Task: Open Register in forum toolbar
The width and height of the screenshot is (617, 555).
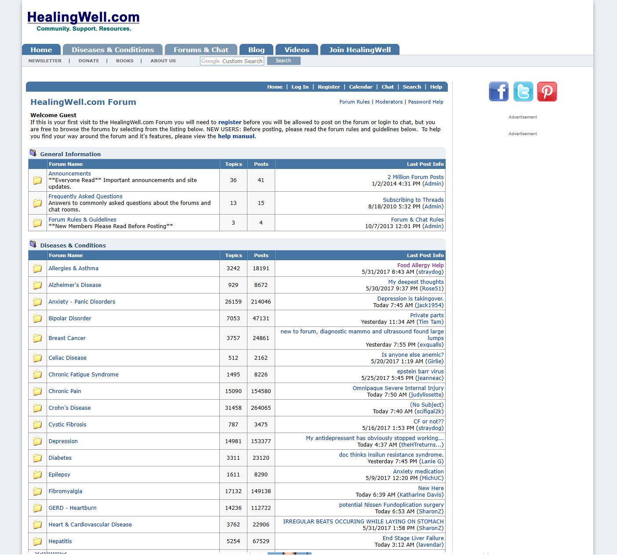Action: click(x=329, y=87)
